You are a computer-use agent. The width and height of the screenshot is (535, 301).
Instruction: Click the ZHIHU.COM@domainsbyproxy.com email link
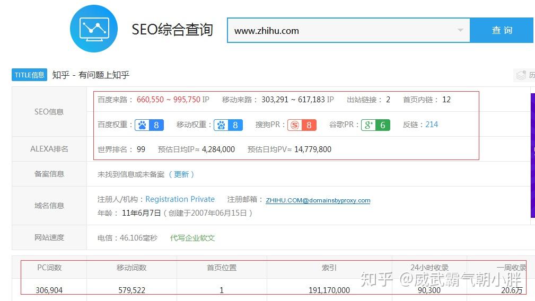click(x=318, y=200)
